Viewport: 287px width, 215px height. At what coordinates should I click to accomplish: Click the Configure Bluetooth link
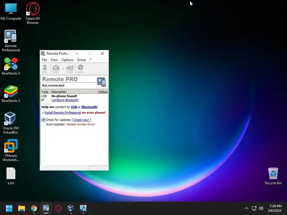(x=65, y=100)
